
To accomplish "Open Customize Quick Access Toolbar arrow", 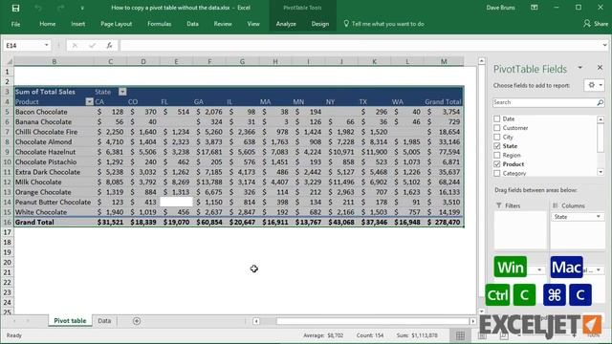I will (82, 8).
